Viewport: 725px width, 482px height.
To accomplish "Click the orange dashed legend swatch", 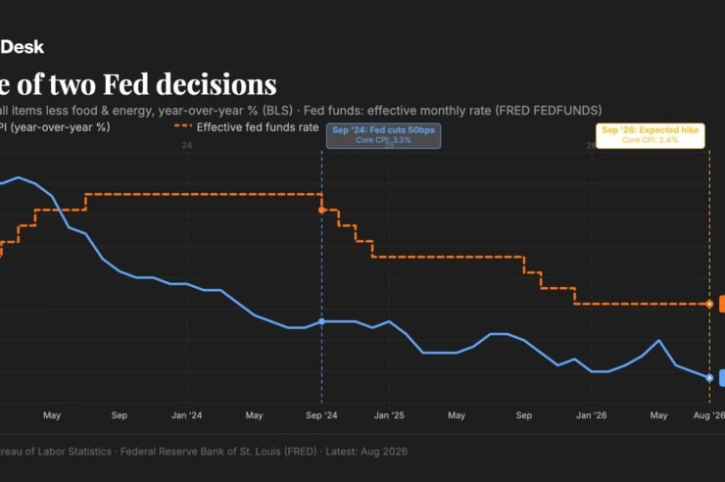I will click(183, 126).
